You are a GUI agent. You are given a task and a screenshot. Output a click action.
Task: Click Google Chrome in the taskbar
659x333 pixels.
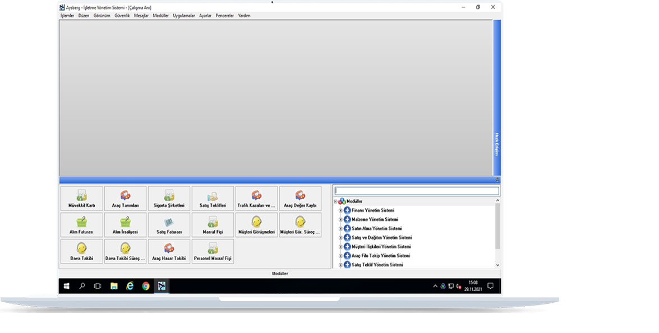click(146, 286)
